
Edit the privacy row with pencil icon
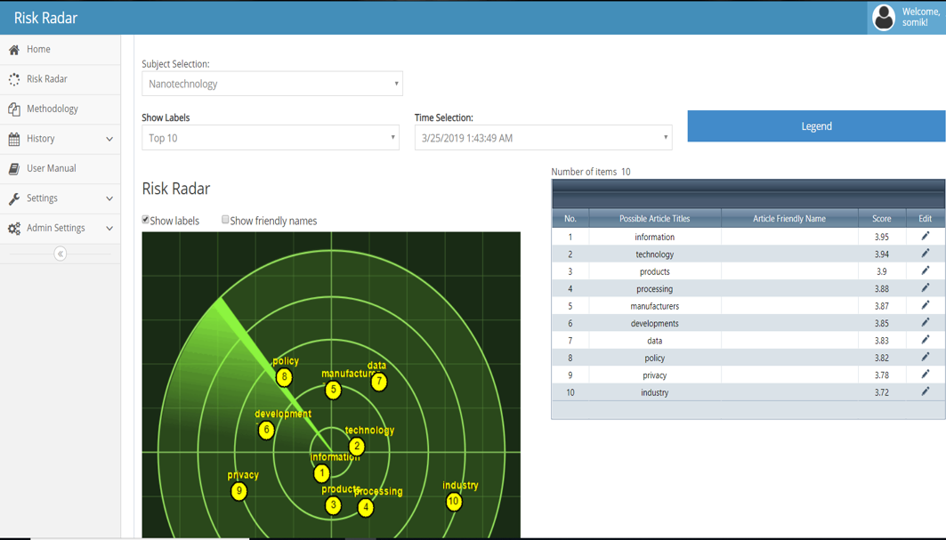click(926, 374)
